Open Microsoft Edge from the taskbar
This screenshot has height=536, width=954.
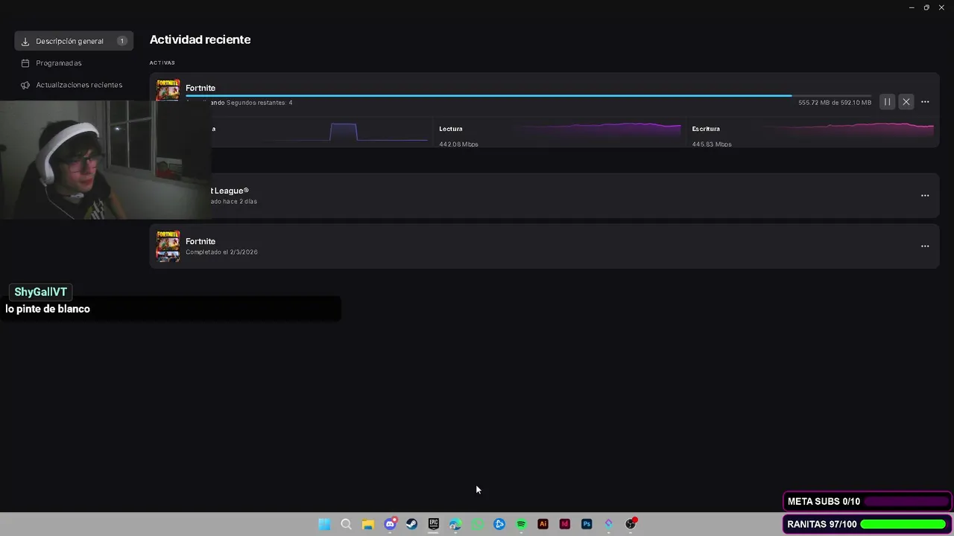(455, 524)
